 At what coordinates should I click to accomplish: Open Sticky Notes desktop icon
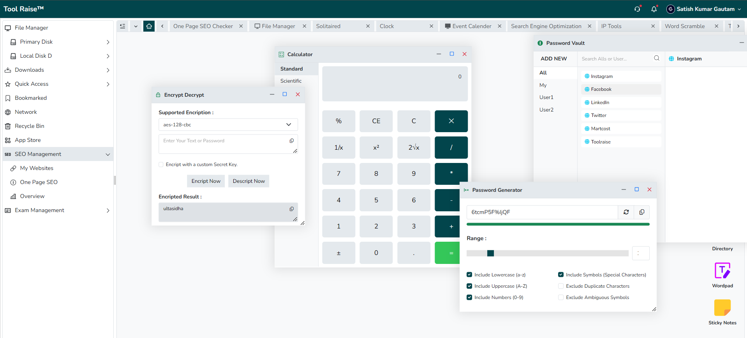click(x=722, y=312)
